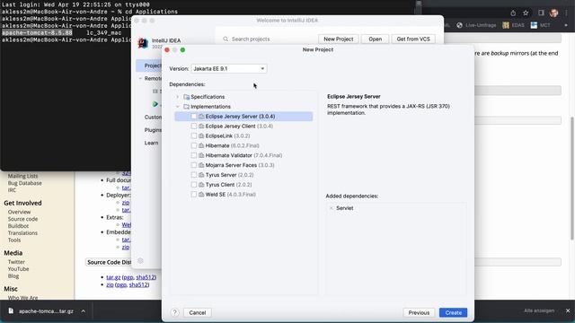The width and height of the screenshot is (575, 323).
Task: Open the zip source code link
Action: (x=110, y=284)
